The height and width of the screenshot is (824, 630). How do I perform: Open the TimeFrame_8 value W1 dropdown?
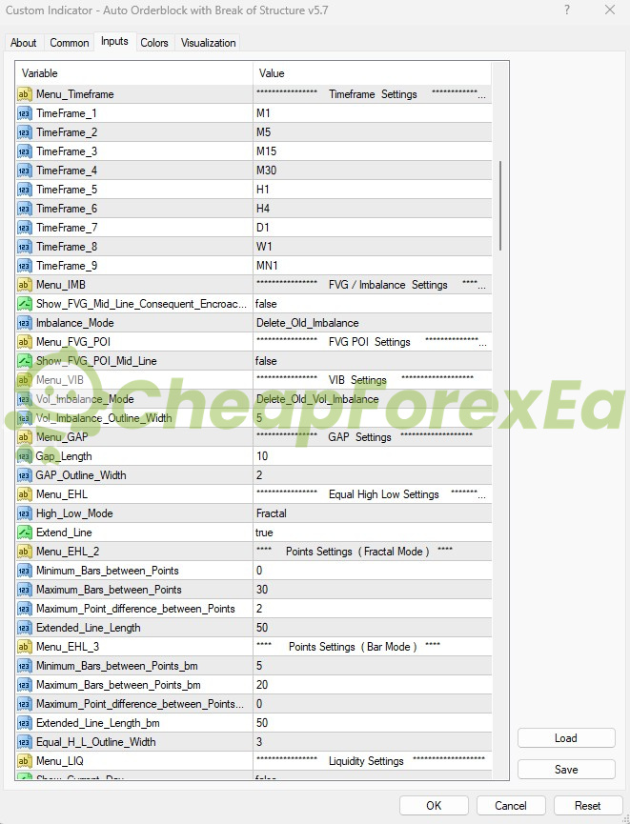(x=373, y=247)
